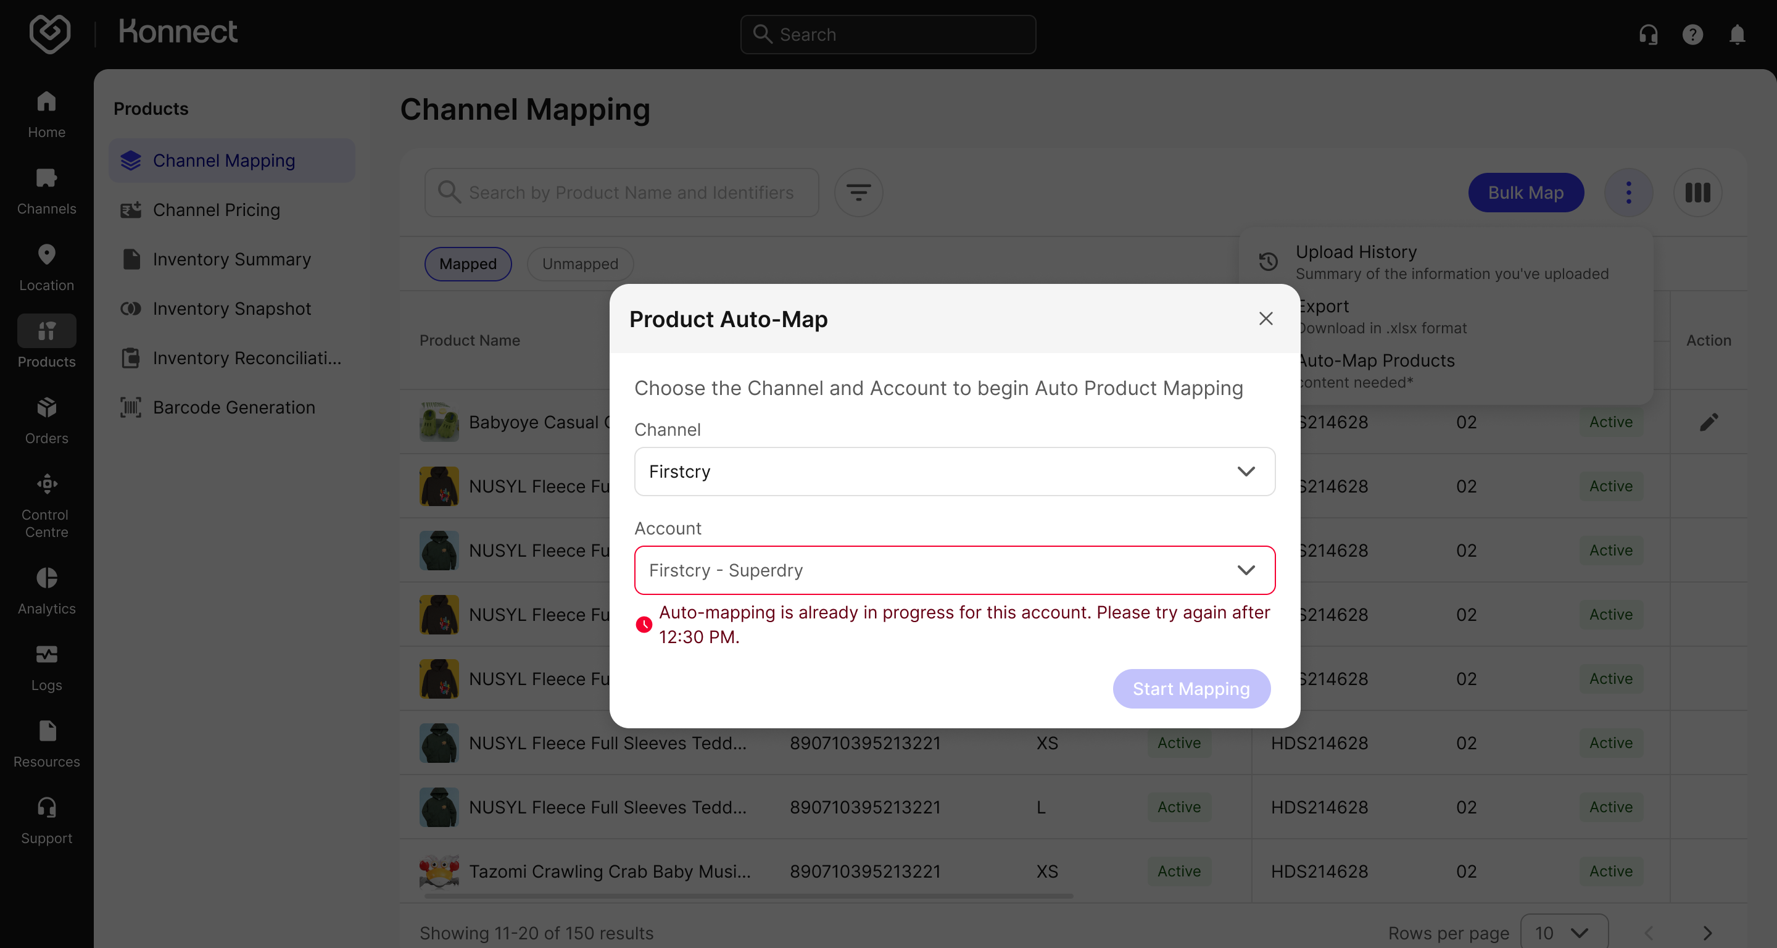
Task: Click the Start Mapping button
Action: [x=1191, y=689]
